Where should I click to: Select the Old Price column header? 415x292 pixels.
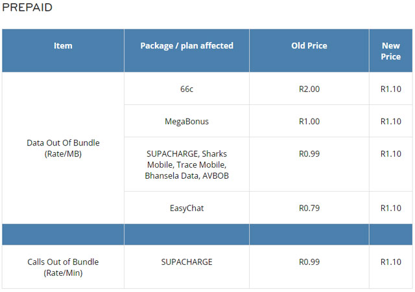point(309,46)
